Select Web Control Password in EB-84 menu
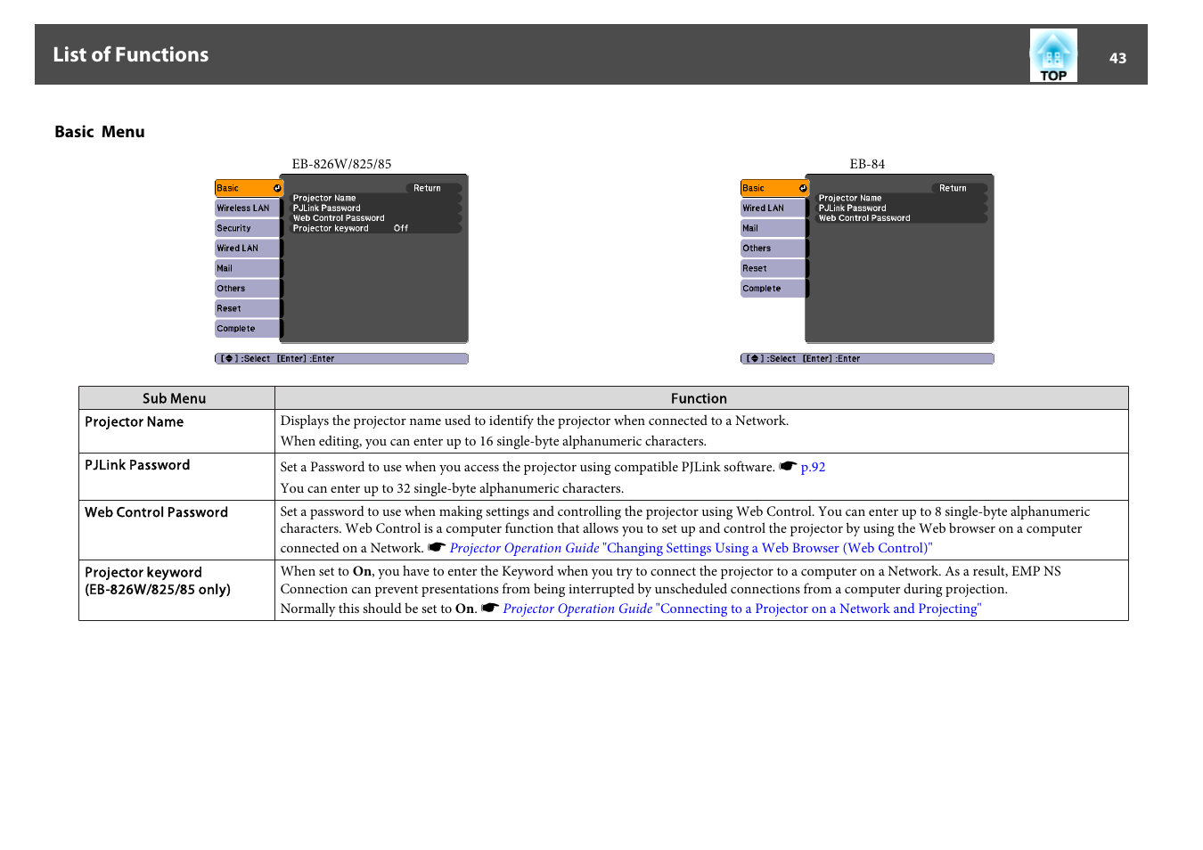 click(900, 218)
